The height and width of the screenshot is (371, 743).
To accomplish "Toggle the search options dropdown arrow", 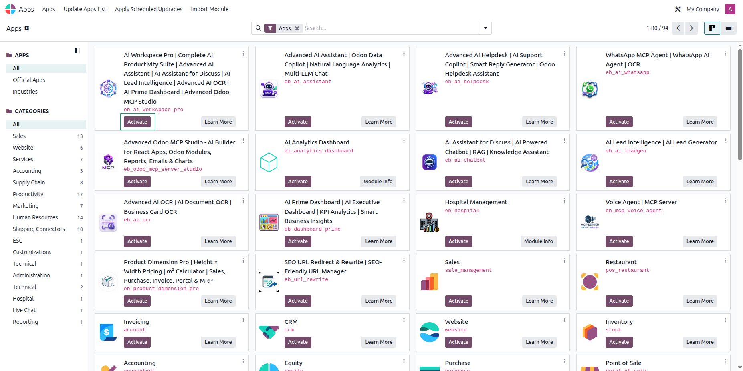I will pyautogui.click(x=486, y=28).
